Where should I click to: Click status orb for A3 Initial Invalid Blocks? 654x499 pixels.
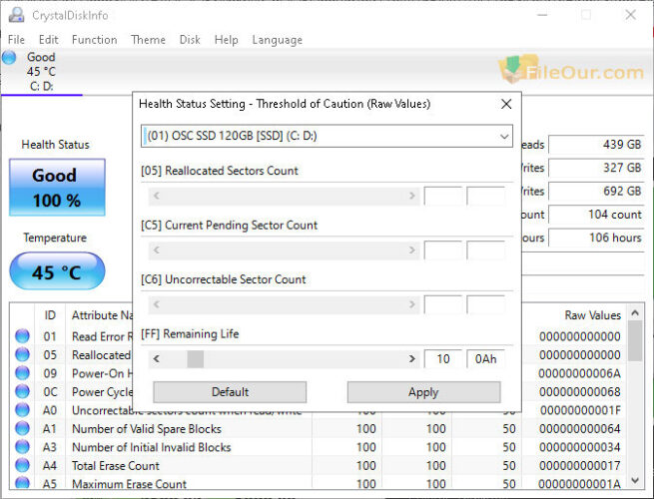coord(23,447)
